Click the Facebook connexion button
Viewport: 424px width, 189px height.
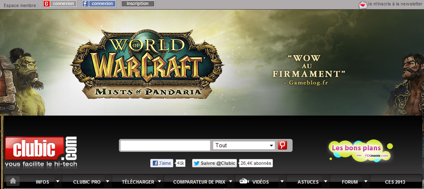(x=99, y=4)
